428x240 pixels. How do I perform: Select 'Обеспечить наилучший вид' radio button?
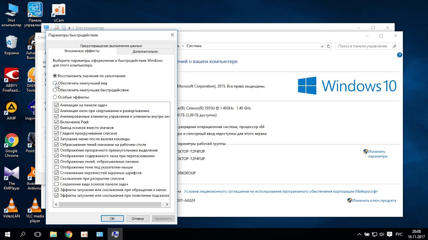click(x=55, y=83)
